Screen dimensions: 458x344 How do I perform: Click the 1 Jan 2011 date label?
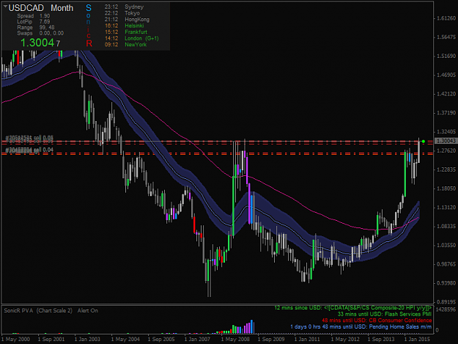pyautogui.click(x=307, y=340)
